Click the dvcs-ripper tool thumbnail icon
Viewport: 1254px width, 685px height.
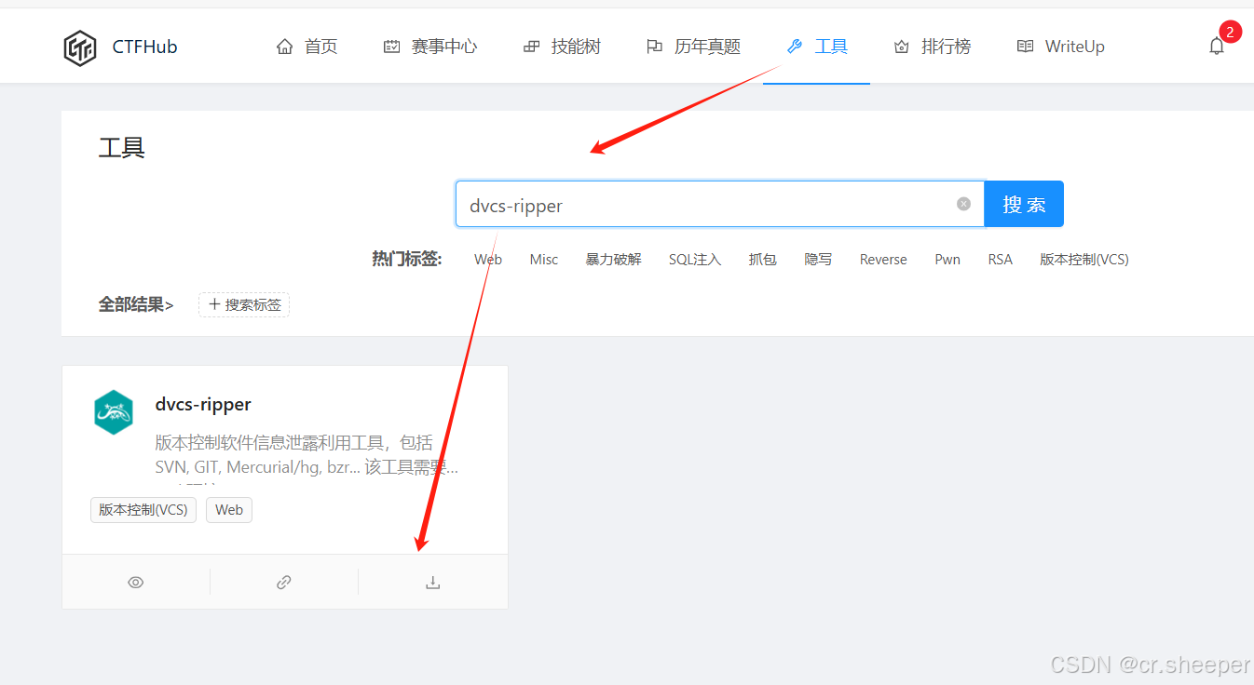tap(114, 412)
